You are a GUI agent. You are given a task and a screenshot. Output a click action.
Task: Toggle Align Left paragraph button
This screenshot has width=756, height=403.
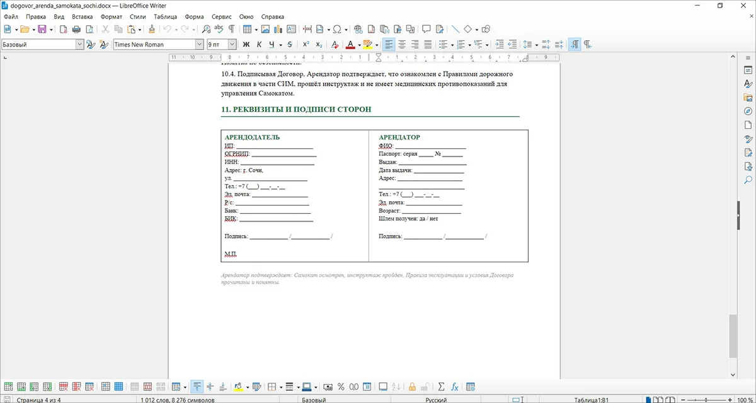[x=389, y=45]
